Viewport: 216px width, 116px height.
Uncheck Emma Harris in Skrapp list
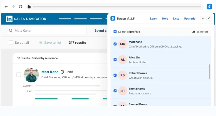pos(115,91)
